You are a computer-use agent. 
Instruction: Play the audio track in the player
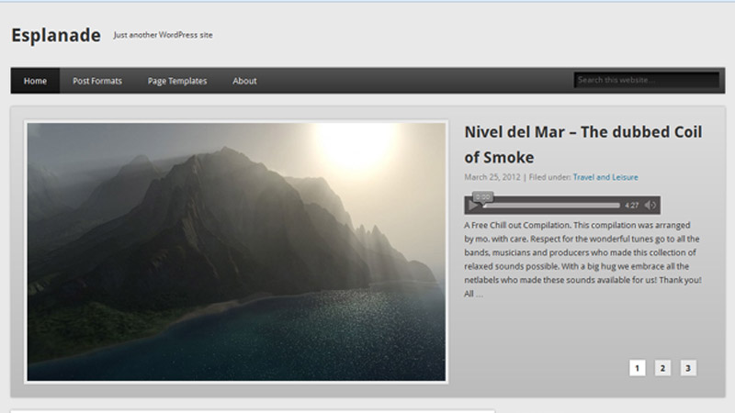coord(473,205)
